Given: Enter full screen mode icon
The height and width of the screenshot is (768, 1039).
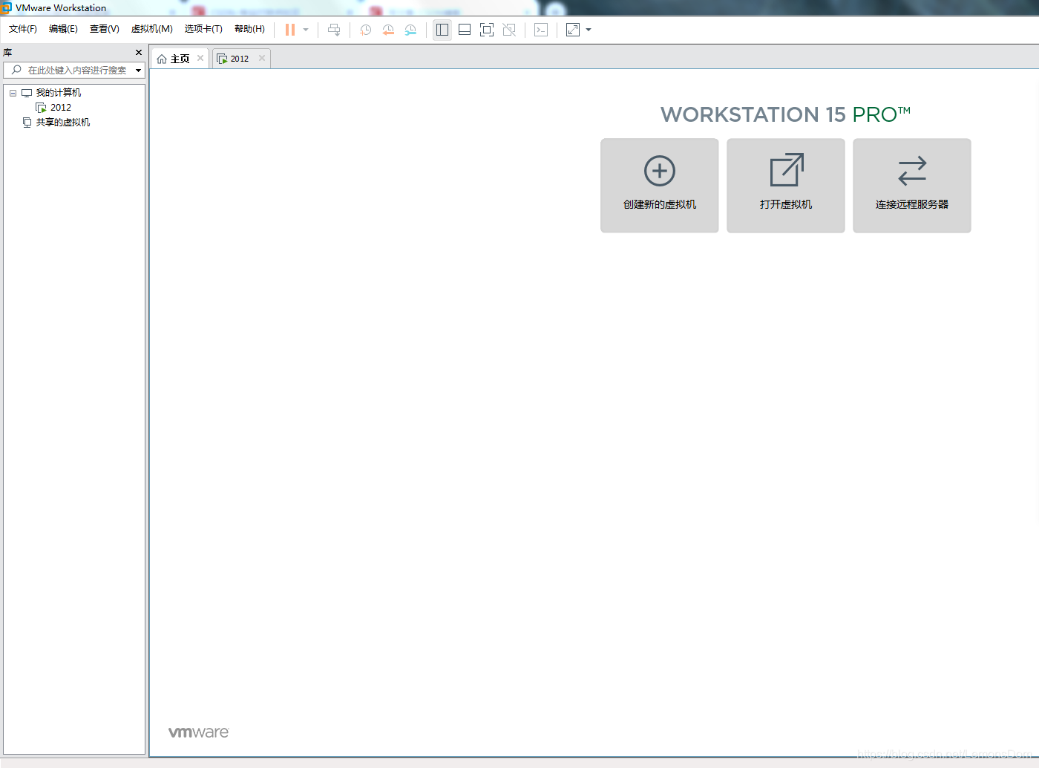Looking at the screenshot, I should (487, 30).
